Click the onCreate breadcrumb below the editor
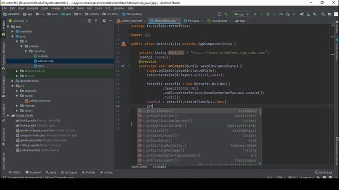Image resolution: width=339 pixels, height=190 pixels. [159, 167]
